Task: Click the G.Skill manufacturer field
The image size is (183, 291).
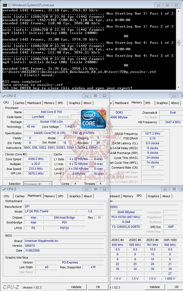Action: [126, 222]
